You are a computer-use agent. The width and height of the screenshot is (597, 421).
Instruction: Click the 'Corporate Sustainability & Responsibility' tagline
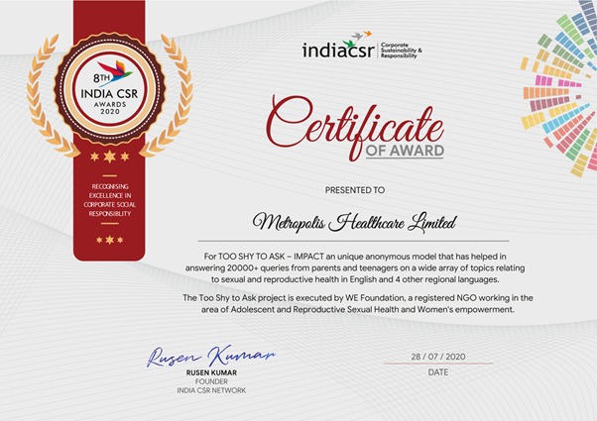[x=402, y=51]
